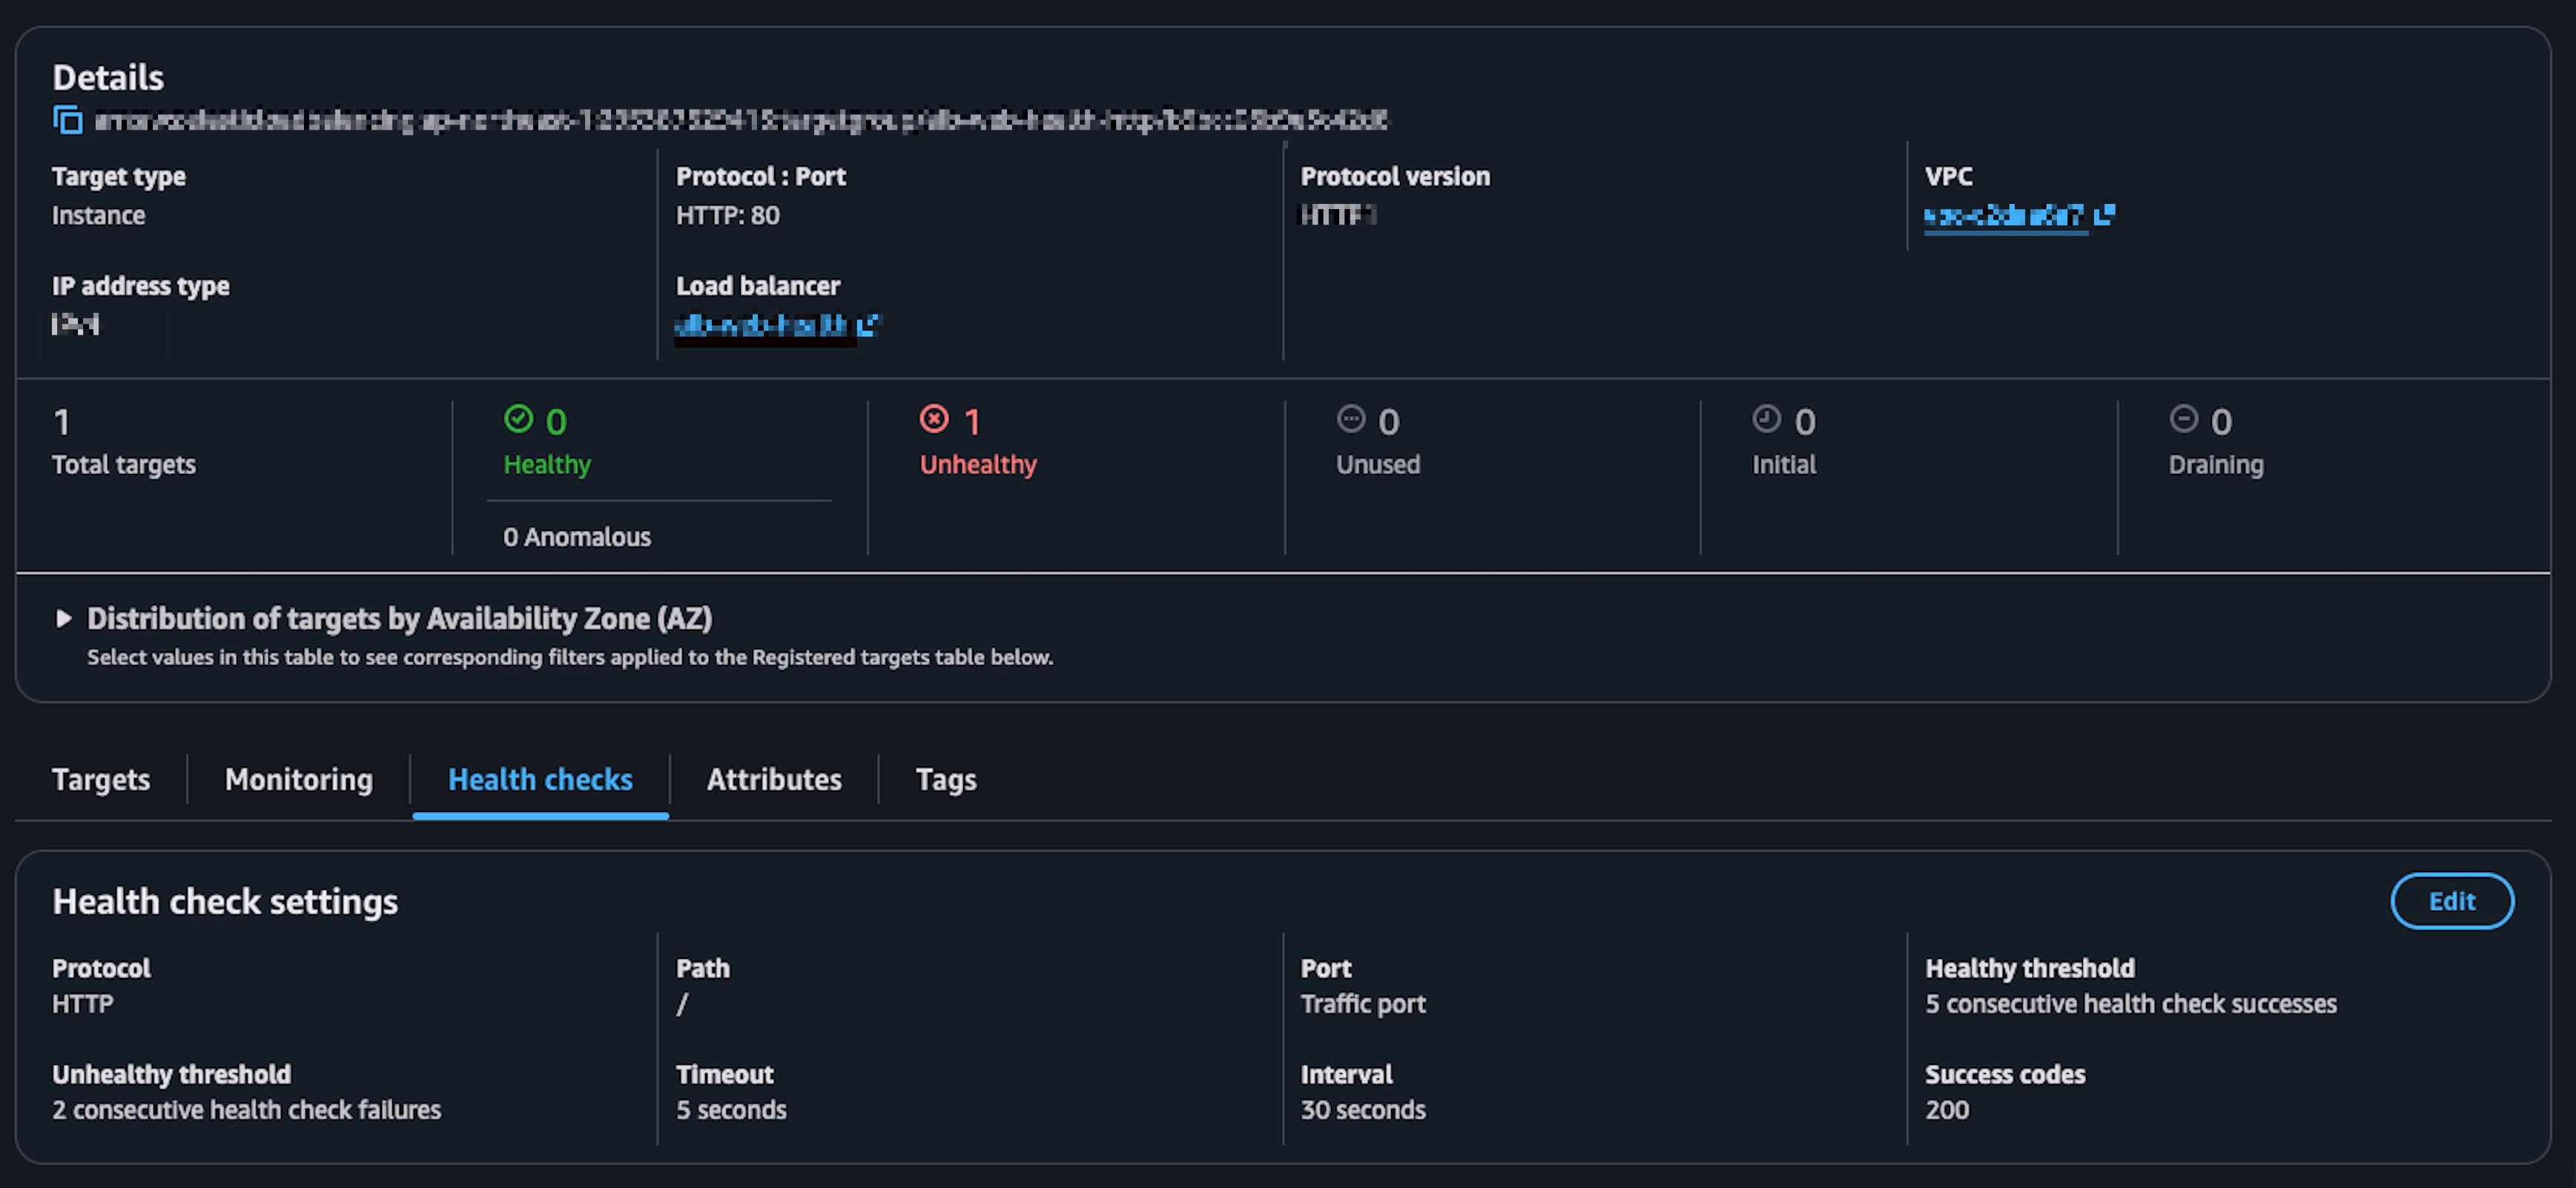Viewport: 2576px width, 1188px height.
Task: Click the Initial clock status icon
Action: (x=1766, y=419)
